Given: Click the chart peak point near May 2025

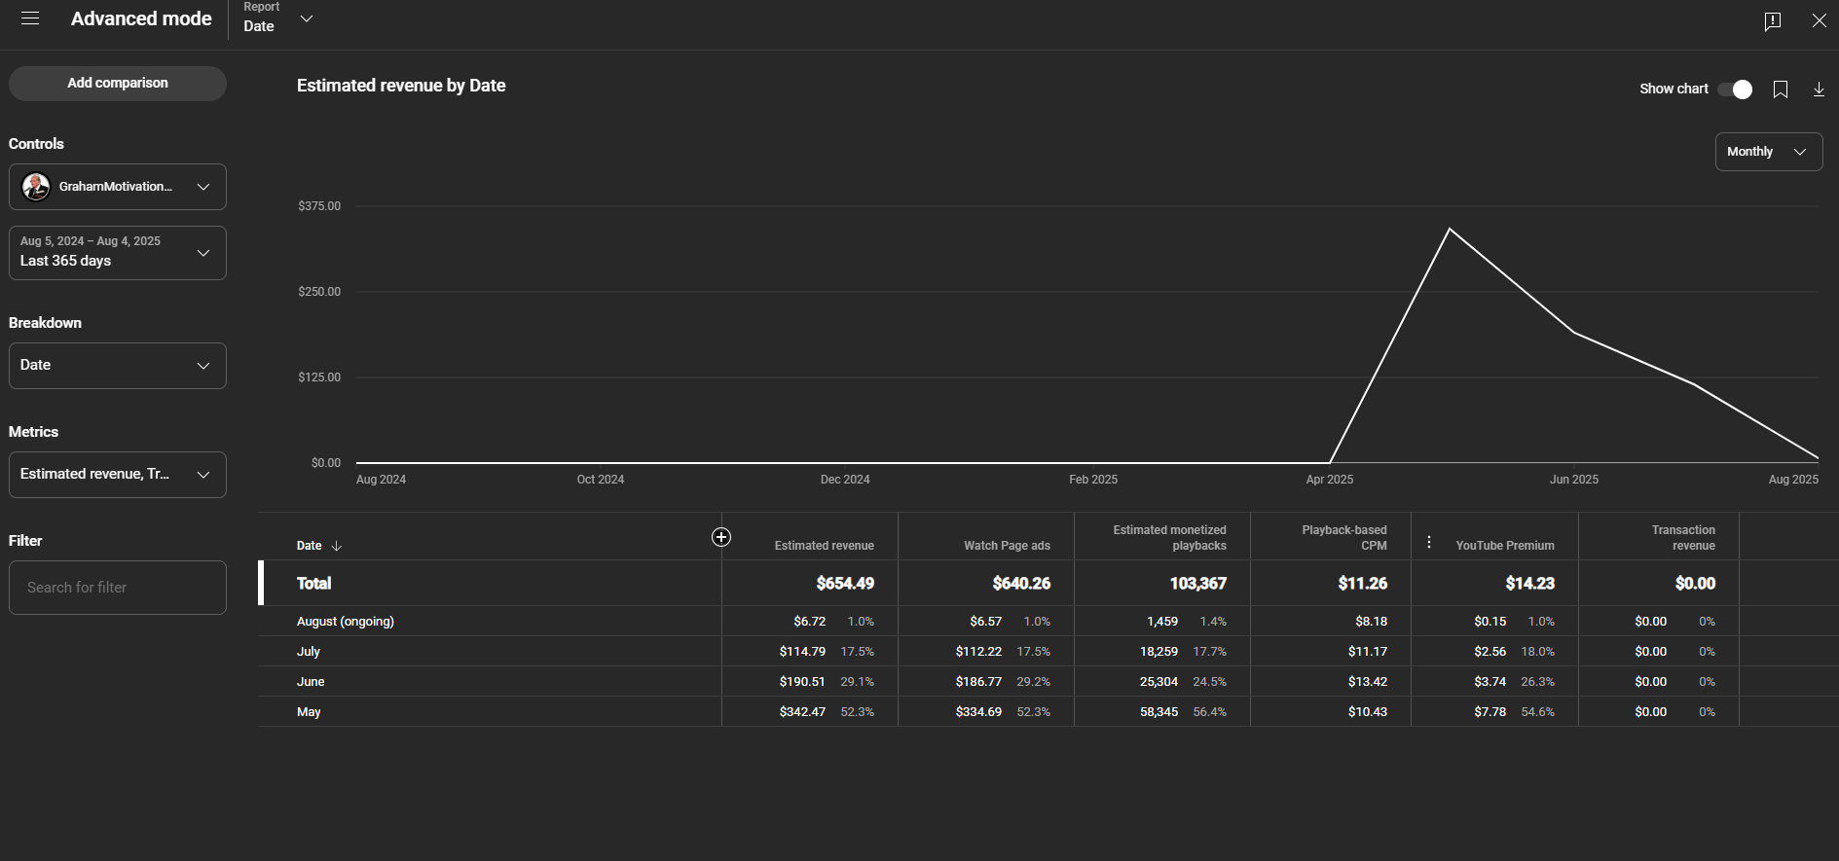Looking at the screenshot, I should click(x=1450, y=229).
